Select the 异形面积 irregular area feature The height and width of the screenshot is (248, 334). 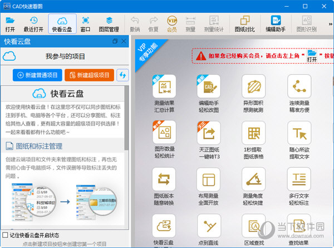pos(254,92)
